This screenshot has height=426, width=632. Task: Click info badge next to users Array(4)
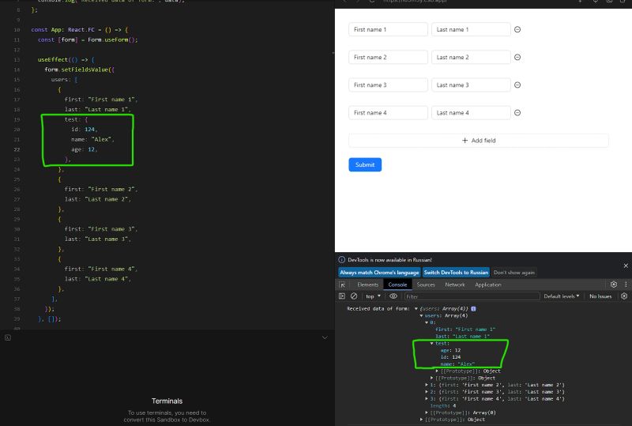click(x=473, y=308)
